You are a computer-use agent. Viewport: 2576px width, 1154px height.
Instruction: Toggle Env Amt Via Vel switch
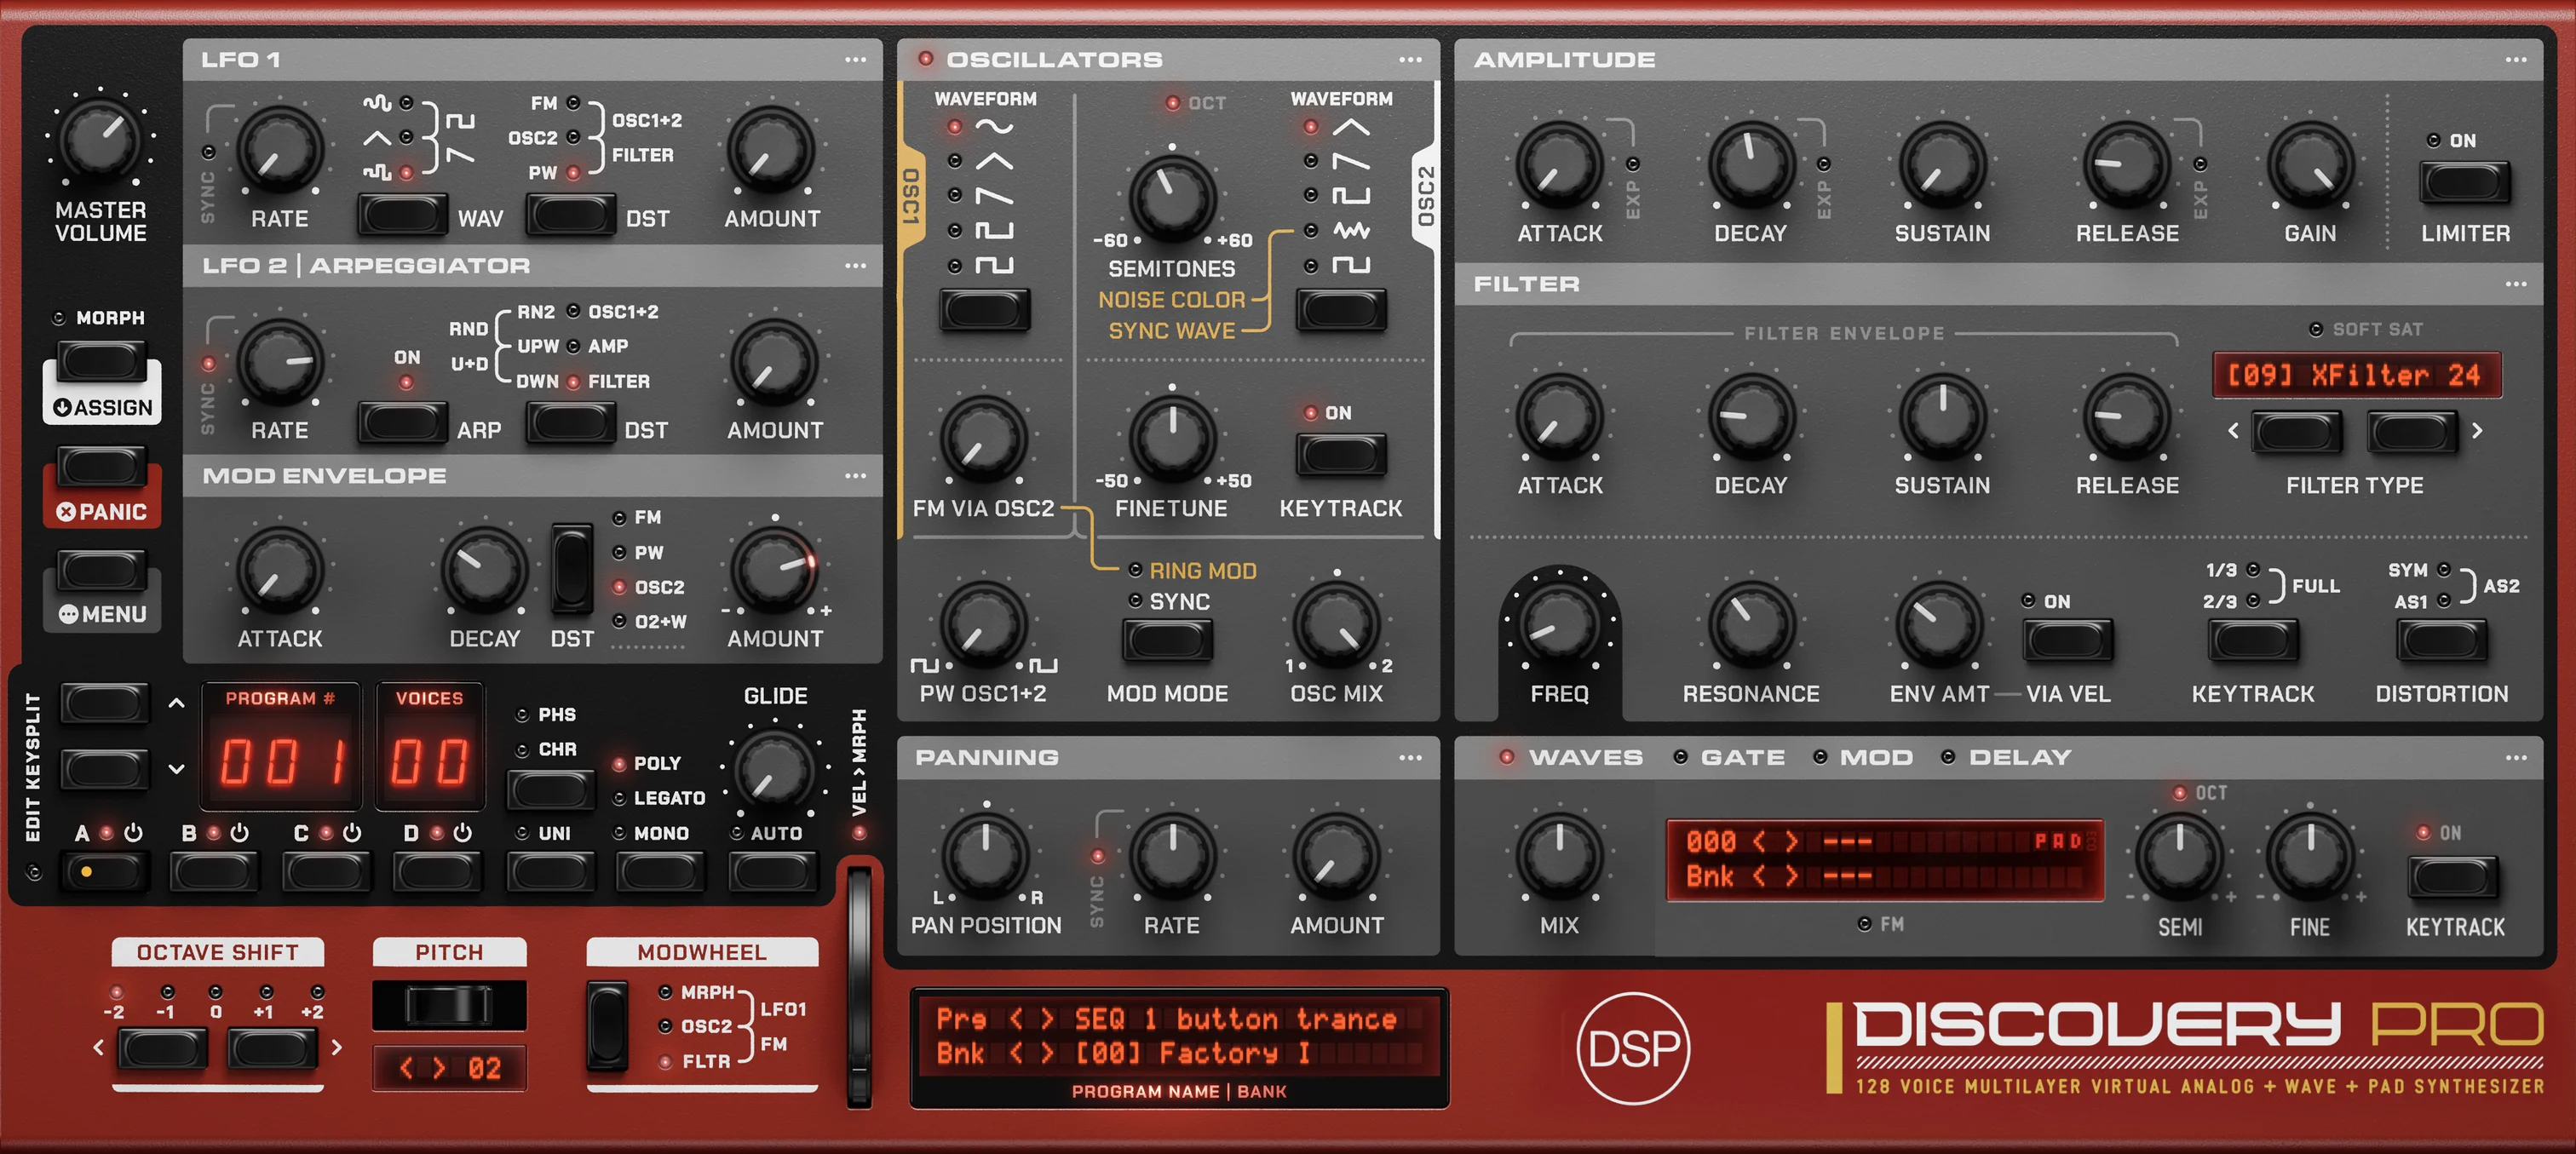click(2067, 641)
